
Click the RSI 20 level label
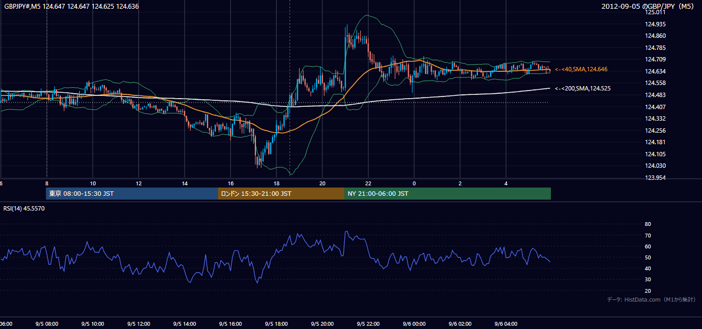[x=648, y=291]
